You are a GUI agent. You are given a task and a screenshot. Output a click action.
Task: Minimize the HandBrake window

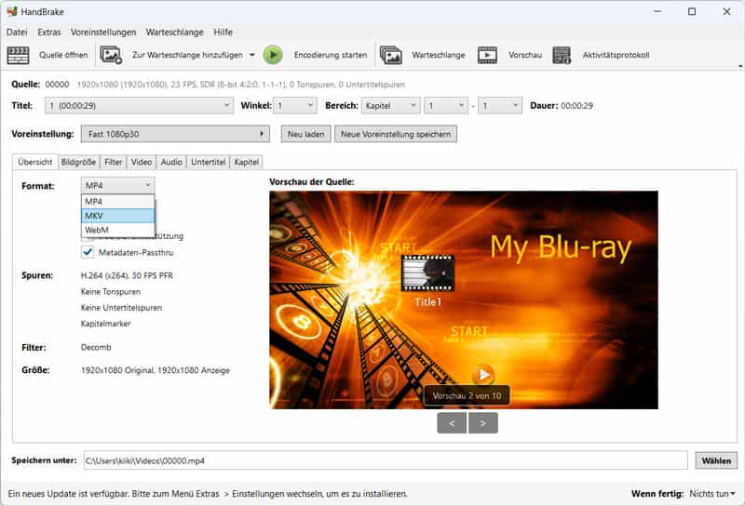(x=657, y=11)
